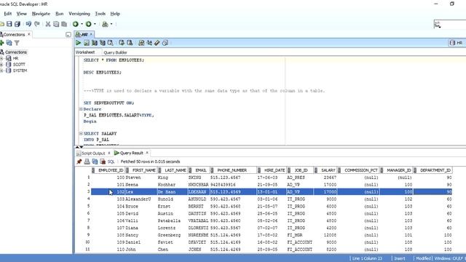Click the Cut scissors icon

48,24
